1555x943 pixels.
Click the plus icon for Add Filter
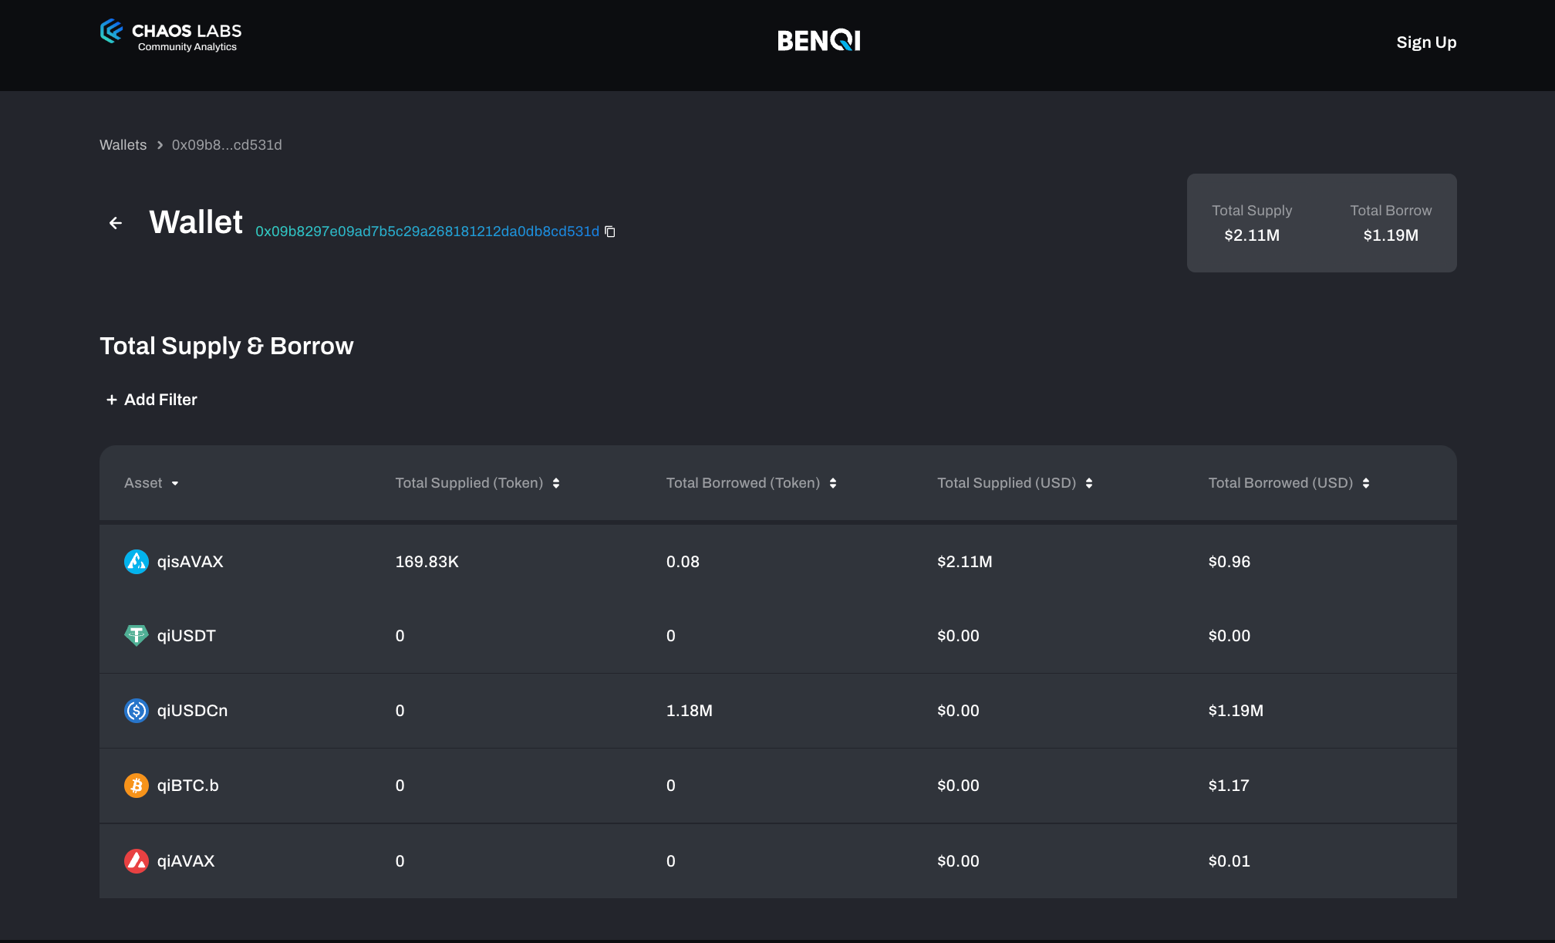point(112,400)
